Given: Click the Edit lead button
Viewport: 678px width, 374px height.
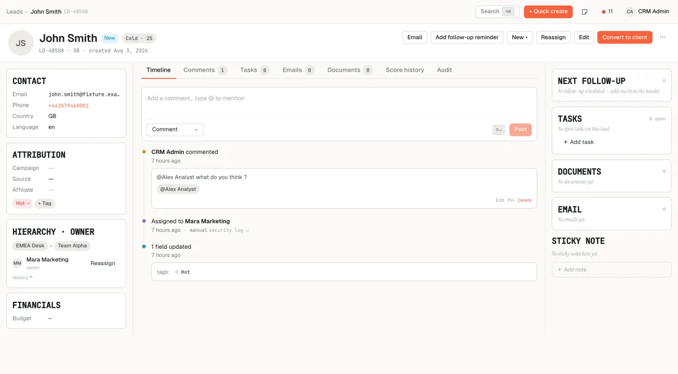Looking at the screenshot, I should pos(584,37).
